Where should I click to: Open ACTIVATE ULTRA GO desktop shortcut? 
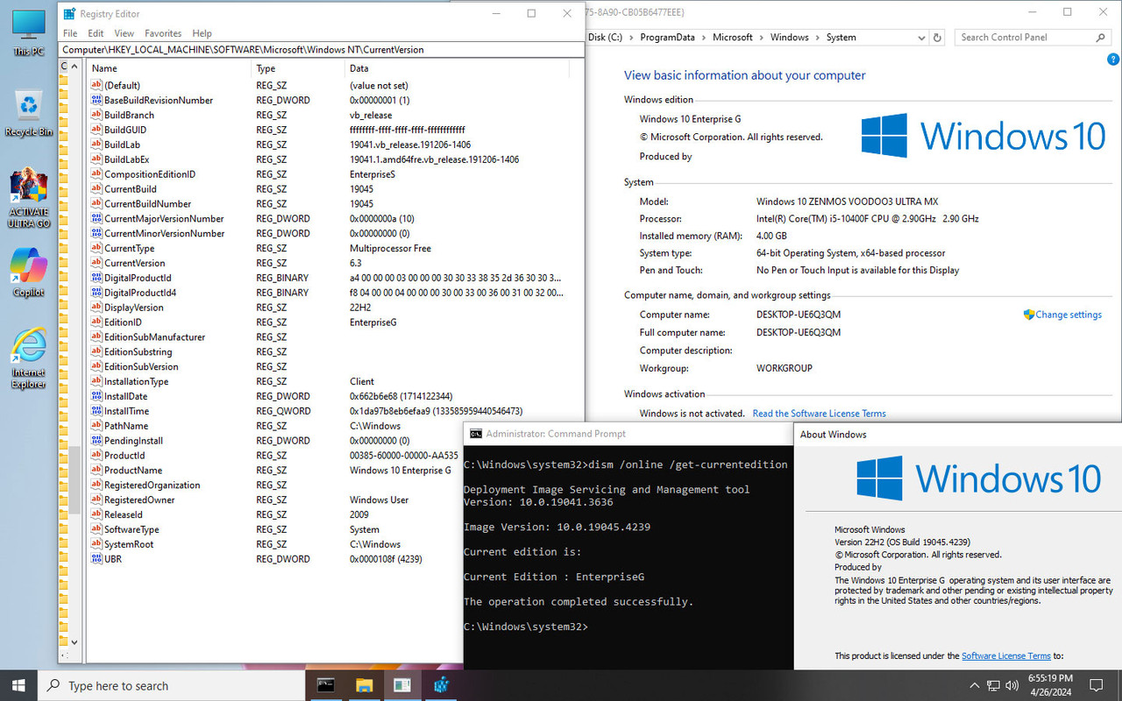point(28,198)
